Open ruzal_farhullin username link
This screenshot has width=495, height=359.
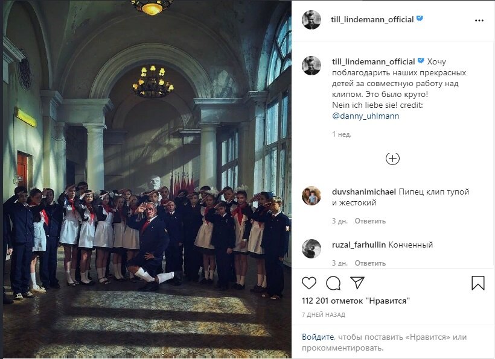pos(359,245)
